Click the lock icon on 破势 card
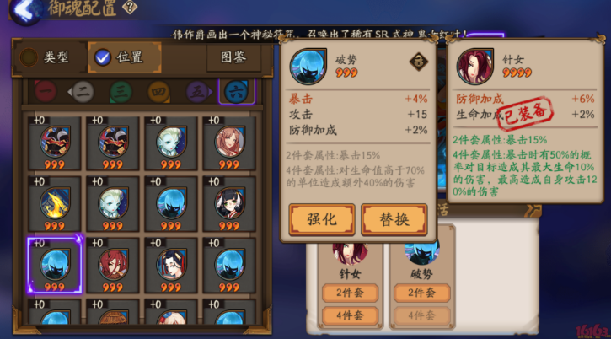The image size is (611, 339). [419, 62]
